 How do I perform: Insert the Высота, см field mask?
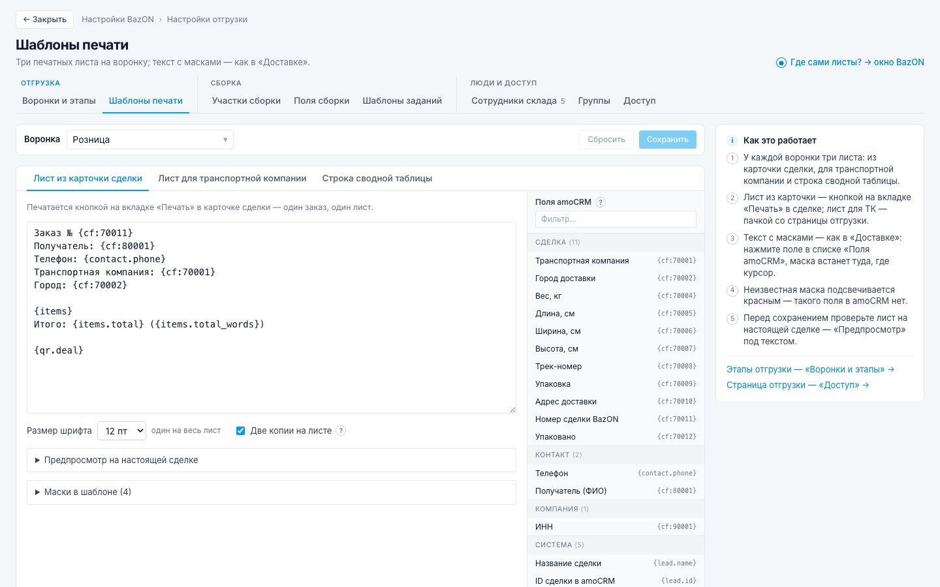(616, 348)
